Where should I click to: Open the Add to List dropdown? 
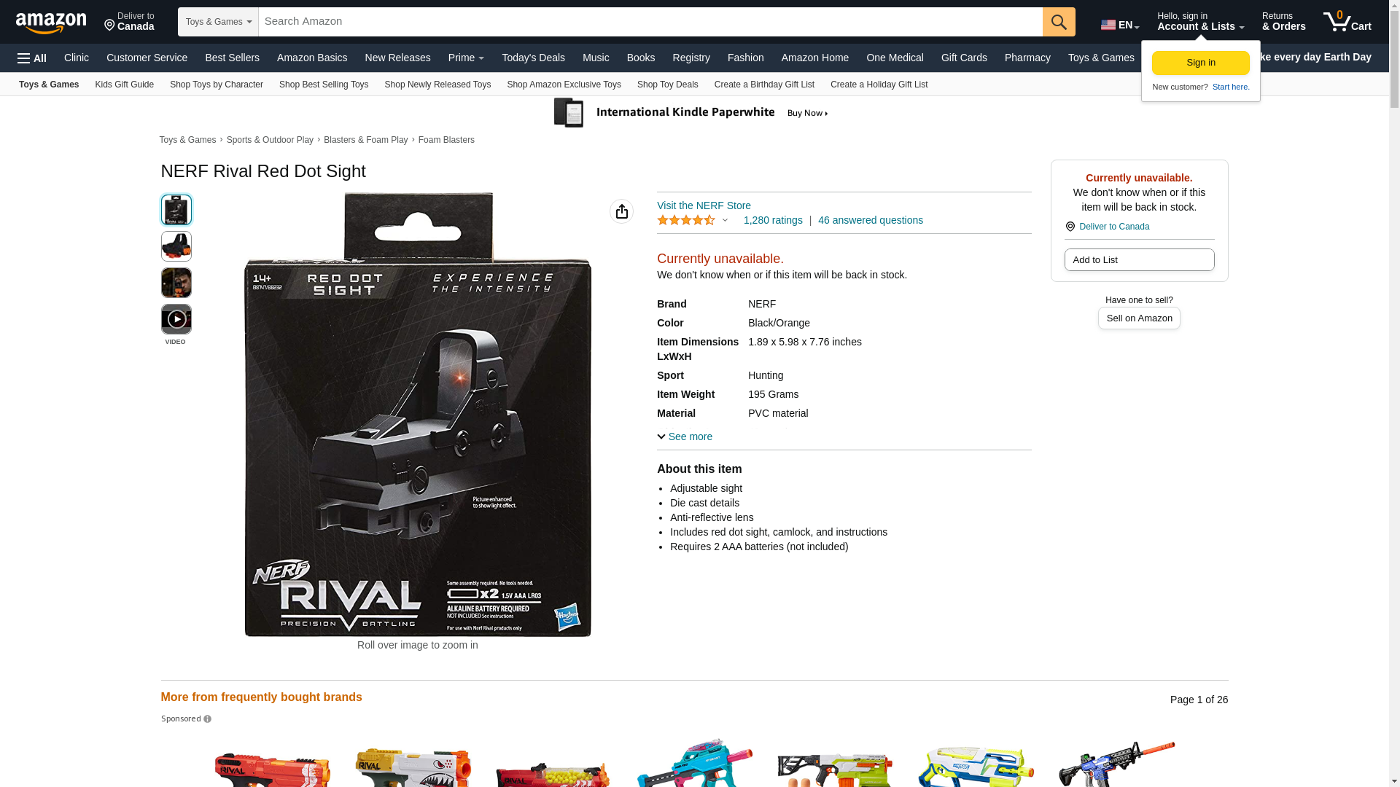1139,260
